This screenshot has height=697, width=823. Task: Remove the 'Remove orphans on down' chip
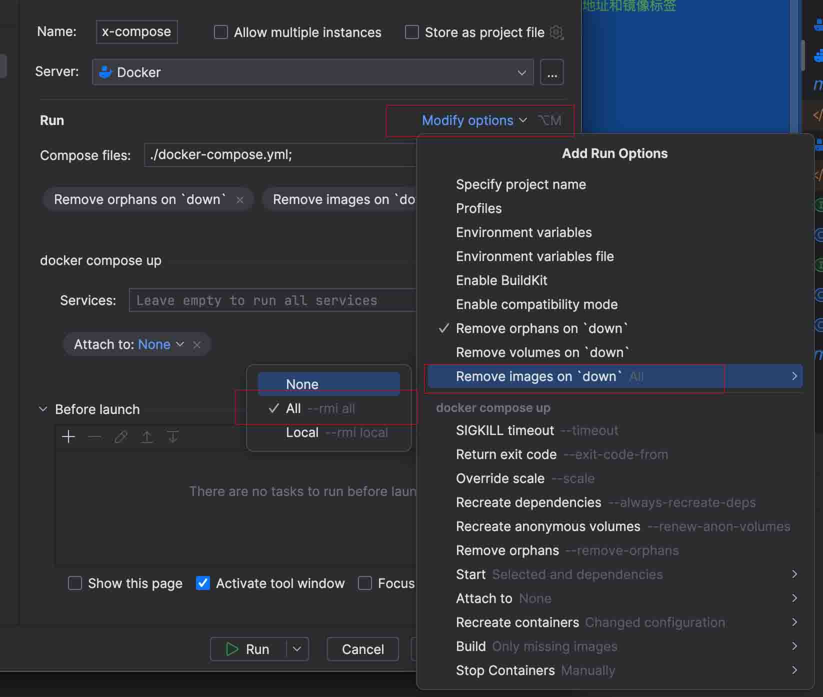[x=240, y=200]
